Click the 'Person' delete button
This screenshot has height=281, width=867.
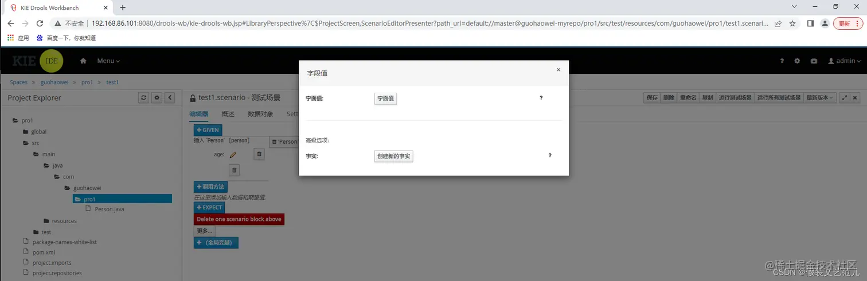(283, 141)
